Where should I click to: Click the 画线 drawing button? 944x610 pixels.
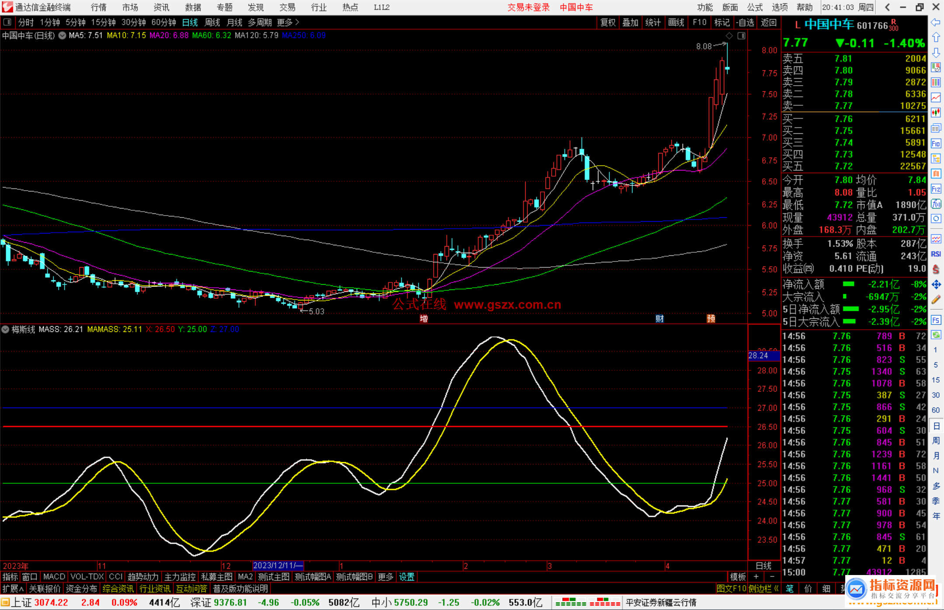point(676,22)
